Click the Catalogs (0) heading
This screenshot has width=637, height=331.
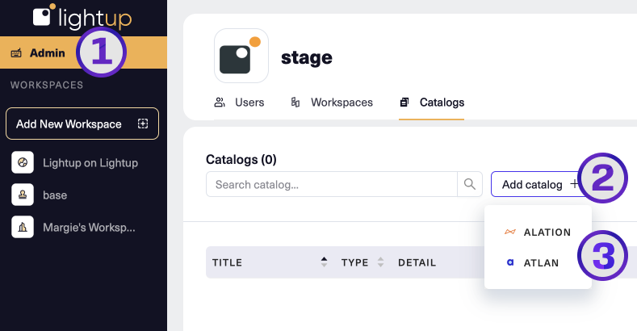pos(241,159)
